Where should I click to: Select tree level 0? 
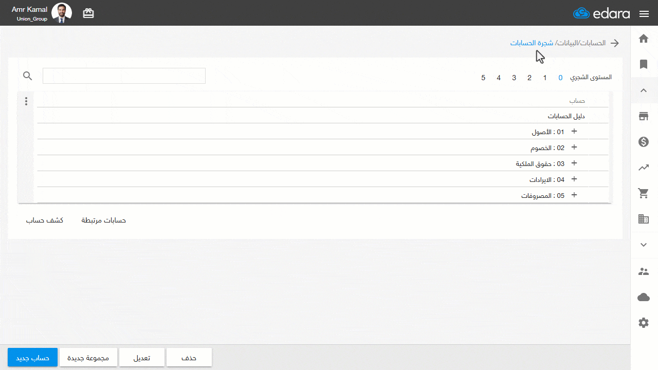(560, 78)
